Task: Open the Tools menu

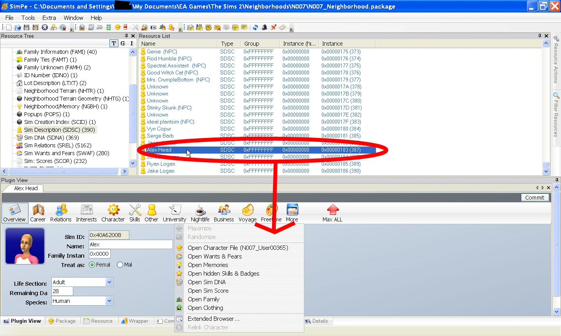Action: [28, 18]
